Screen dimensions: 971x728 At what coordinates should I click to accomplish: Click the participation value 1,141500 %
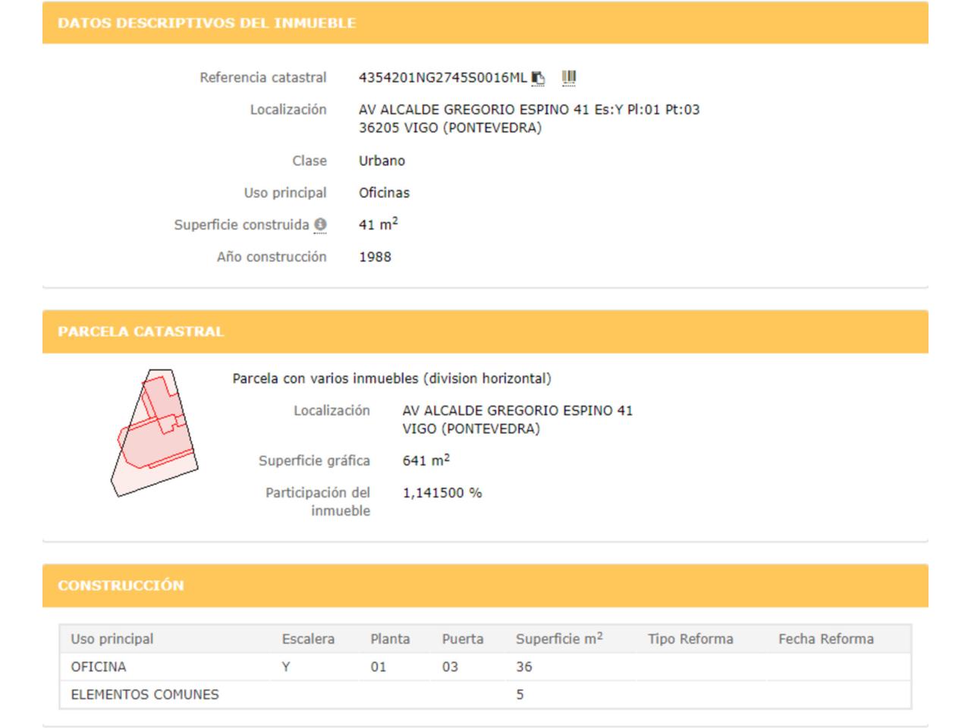click(x=442, y=493)
